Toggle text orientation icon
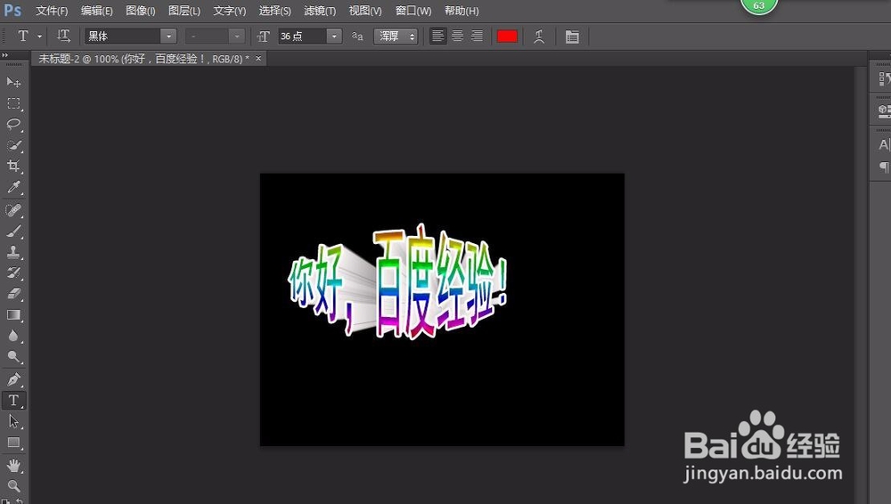Screen dimensions: 891x504 [x=63, y=37]
